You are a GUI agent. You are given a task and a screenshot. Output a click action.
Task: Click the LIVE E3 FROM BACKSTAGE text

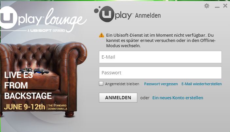(x=28, y=85)
